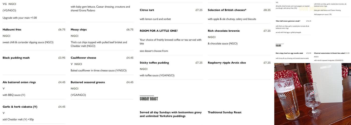
Task: Select Traditional Sunday Roast item
Action: coord(224,112)
